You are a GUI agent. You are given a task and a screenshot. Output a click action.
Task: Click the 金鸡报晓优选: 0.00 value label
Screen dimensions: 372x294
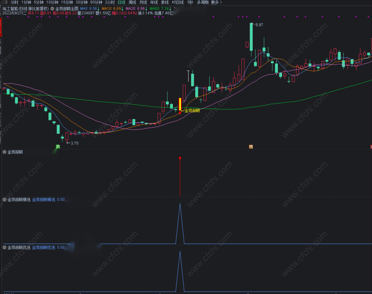point(48,247)
